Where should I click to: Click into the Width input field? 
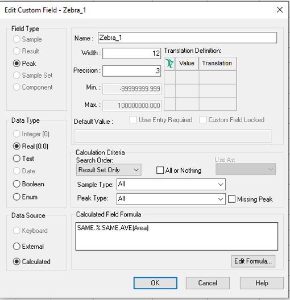pos(131,53)
